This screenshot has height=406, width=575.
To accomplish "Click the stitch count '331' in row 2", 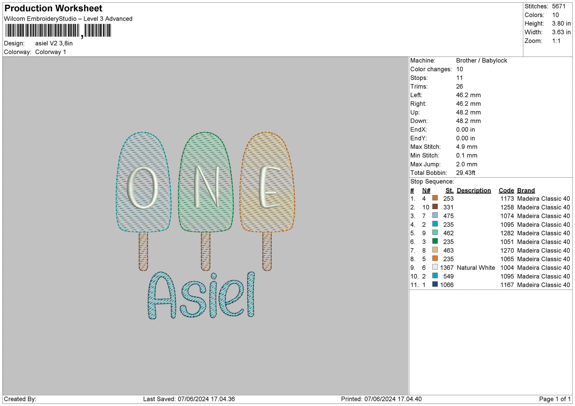I will (x=448, y=207).
